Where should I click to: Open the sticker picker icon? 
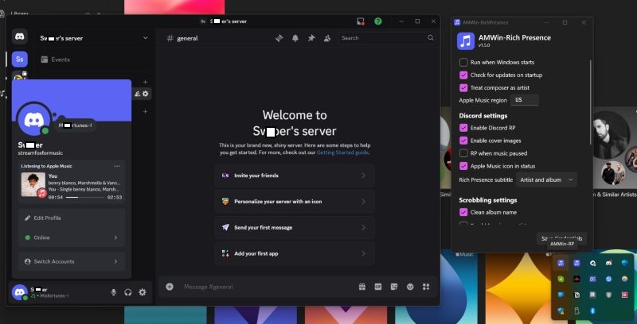click(394, 287)
